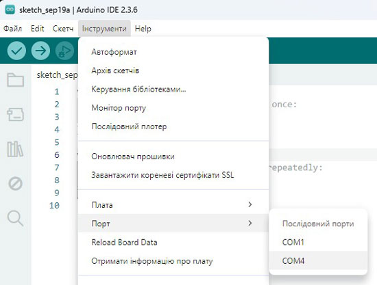This screenshot has height=285, width=377.
Task: Open the Help menu
Action: pyautogui.click(x=143, y=29)
